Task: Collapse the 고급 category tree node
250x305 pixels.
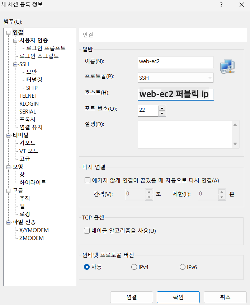Action: (x=8, y=191)
